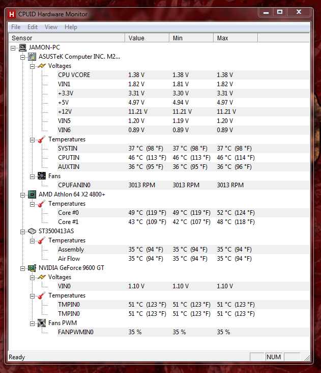
Task: Collapse the ST3500413AS drive node
Action: [x=22, y=232]
